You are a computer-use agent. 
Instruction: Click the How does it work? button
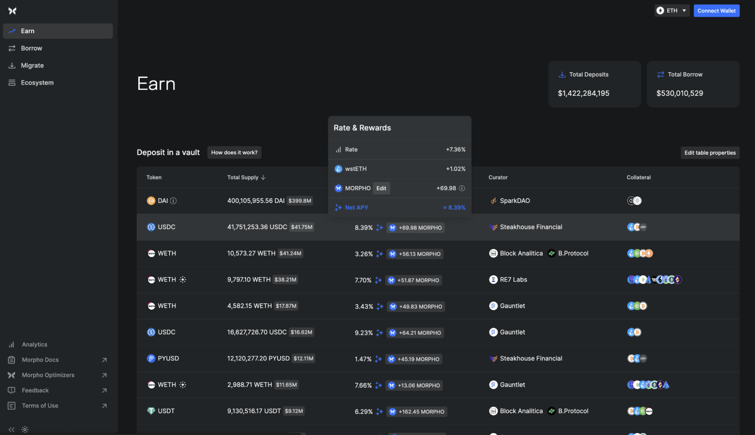point(234,152)
